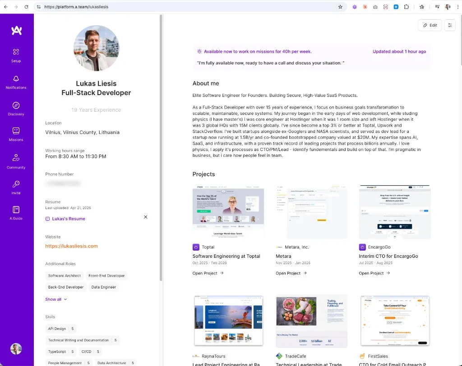This screenshot has height=366, width=462.
Task: Click Interim CTO for EncargoGo title
Action: point(388,256)
